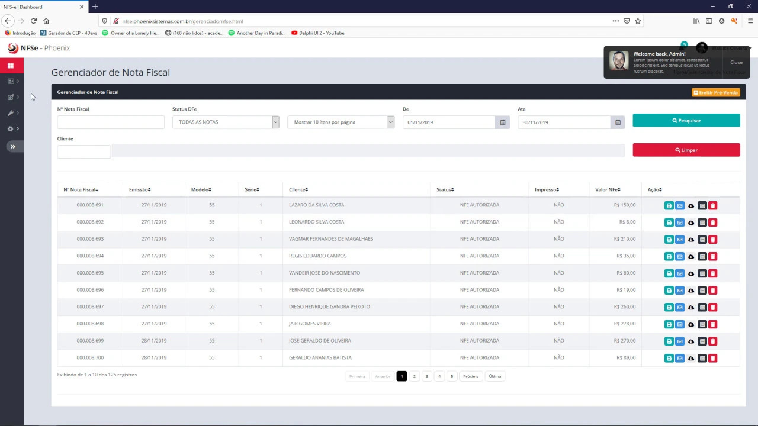The height and width of the screenshot is (426, 758).
Task: Go to page 5 of results
Action: (x=452, y=376)
